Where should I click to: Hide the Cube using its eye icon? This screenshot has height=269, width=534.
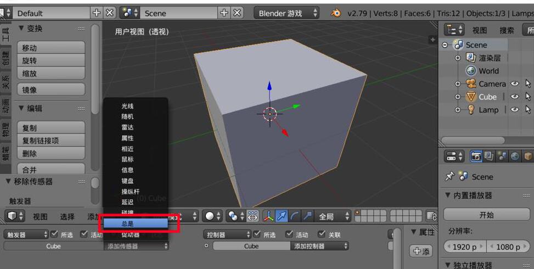[x=514, y=97]
